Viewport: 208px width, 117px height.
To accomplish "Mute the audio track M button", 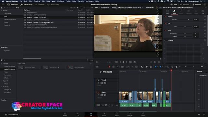I will point(112,105).
